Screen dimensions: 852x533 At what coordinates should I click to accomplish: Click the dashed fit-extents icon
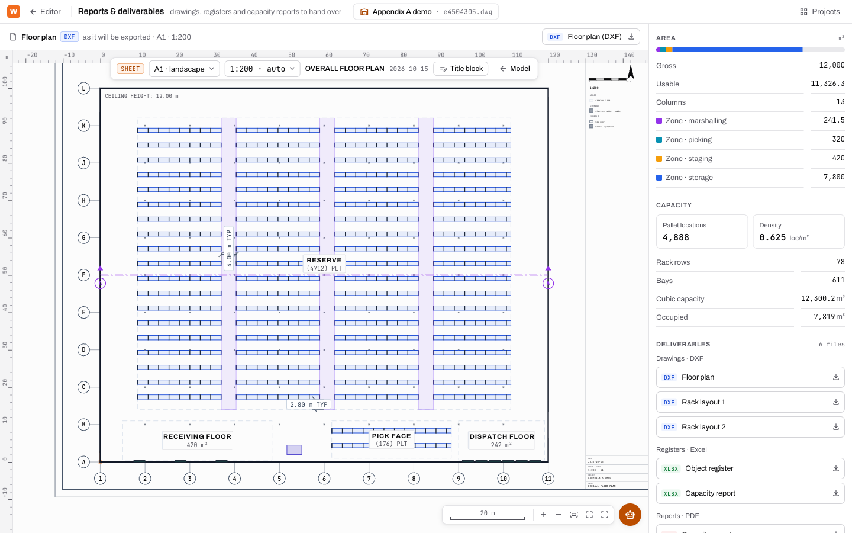589,515
